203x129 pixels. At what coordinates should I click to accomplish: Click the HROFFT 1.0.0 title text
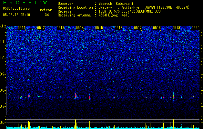(25, 3)
